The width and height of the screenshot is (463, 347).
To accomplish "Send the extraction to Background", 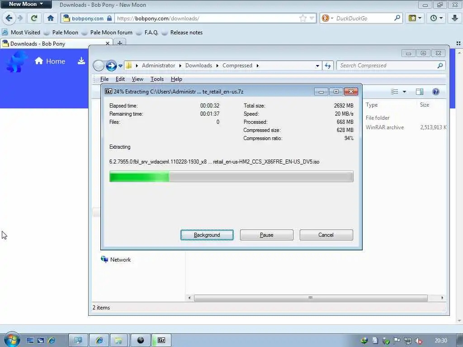I will (207, 235).
